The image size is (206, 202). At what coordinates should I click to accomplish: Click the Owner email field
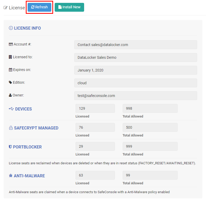[x=136, y=96]
